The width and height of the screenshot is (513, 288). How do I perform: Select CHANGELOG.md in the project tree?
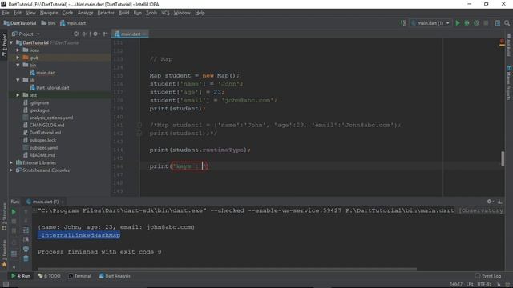pos(43,125)
